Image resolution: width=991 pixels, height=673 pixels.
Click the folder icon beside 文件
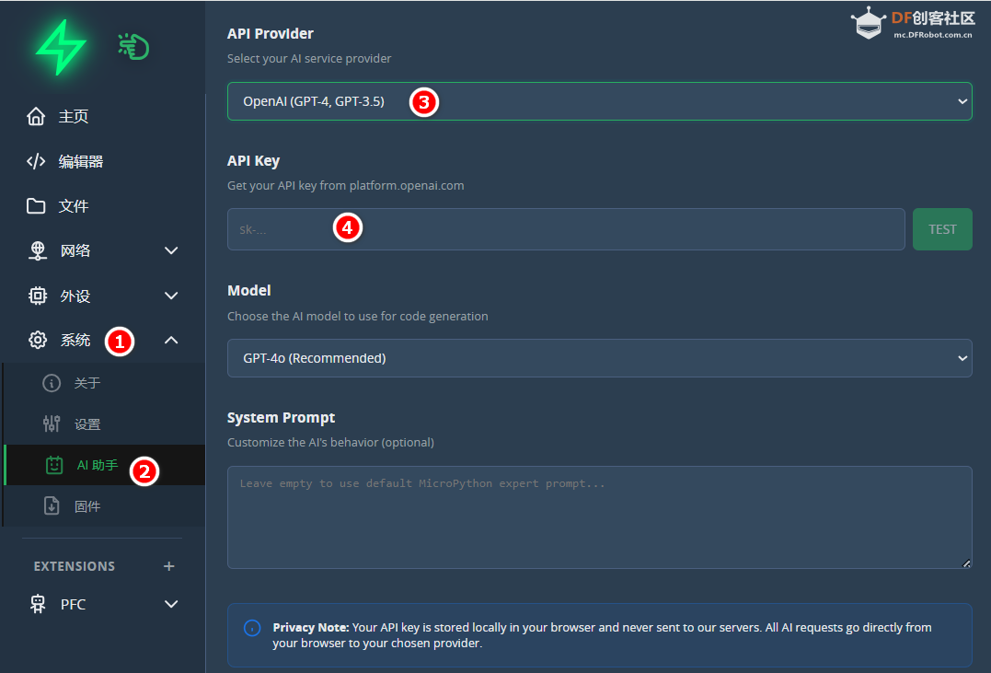coord(36,206)
